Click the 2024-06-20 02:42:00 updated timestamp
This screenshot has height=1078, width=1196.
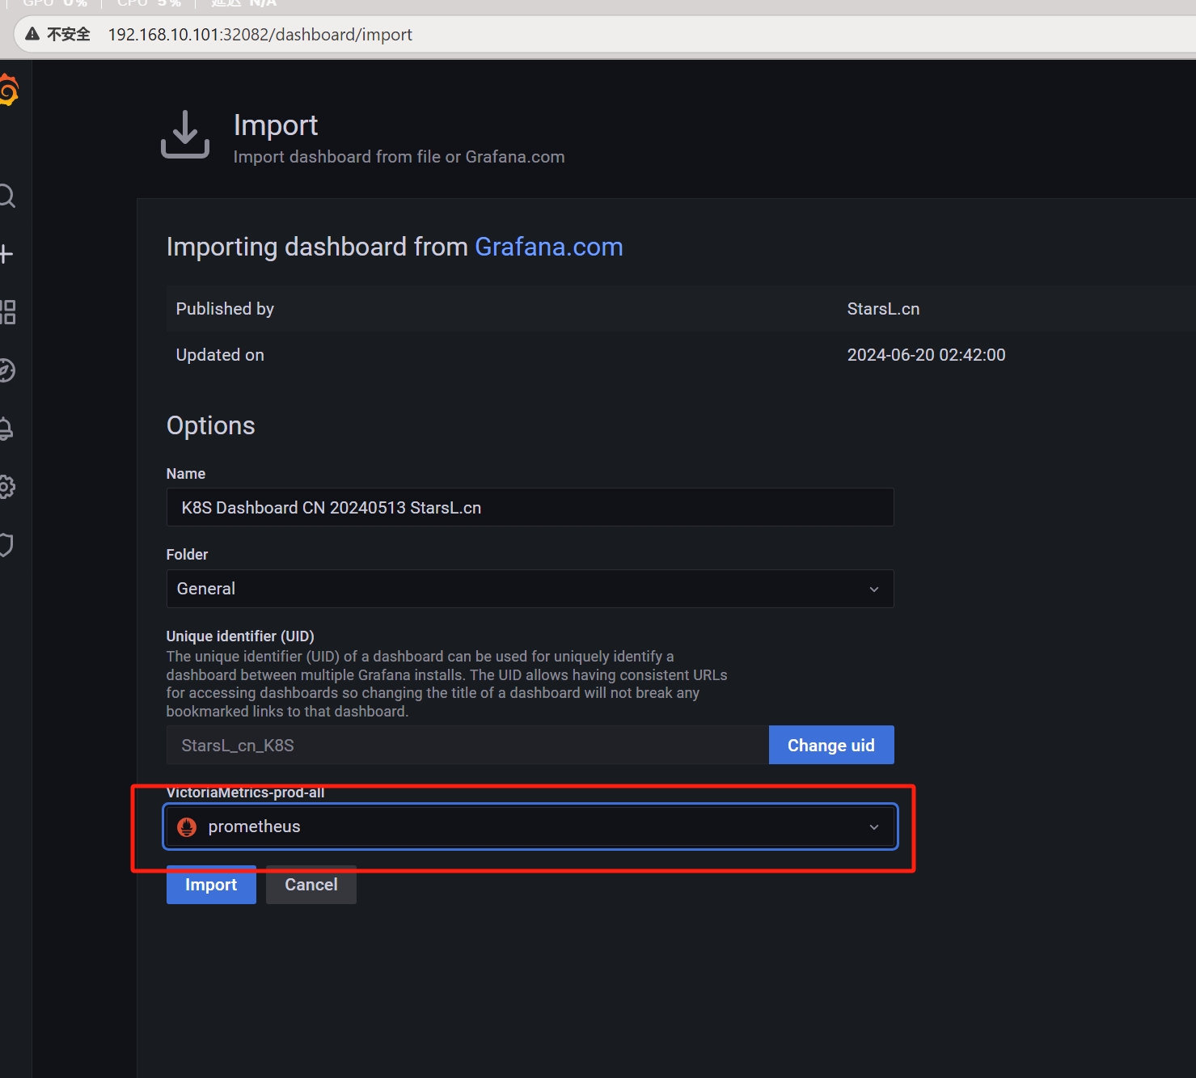coord(926,355)
